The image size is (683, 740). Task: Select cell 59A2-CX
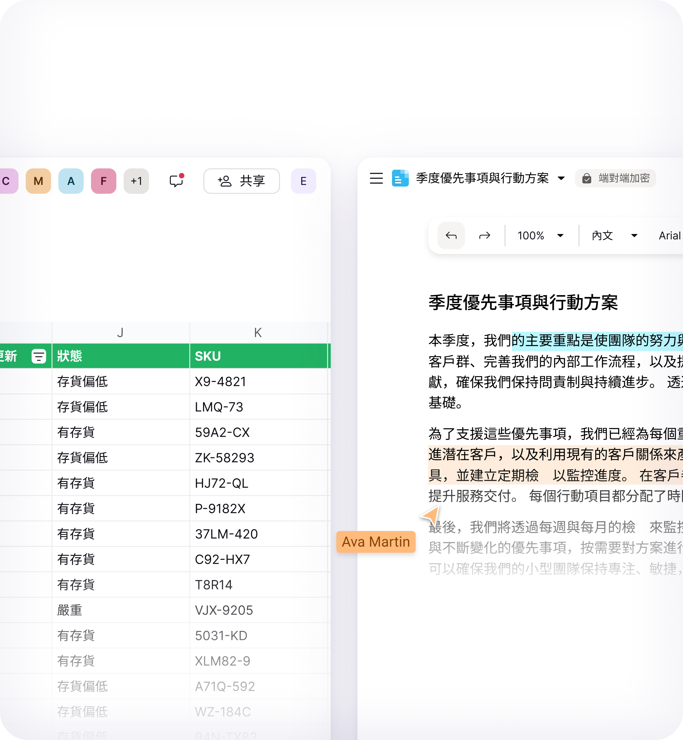258,432
